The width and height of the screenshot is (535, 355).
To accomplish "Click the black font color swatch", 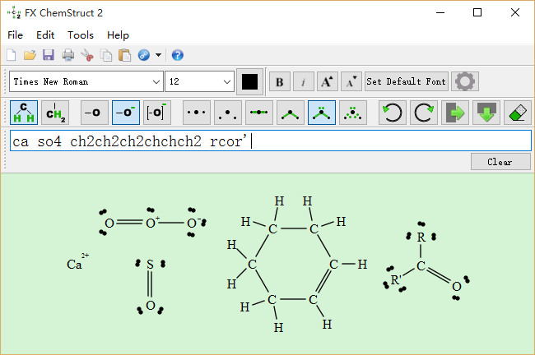I will [249, 81].
